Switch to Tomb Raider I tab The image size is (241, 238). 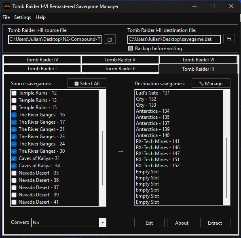click(42, 69)
